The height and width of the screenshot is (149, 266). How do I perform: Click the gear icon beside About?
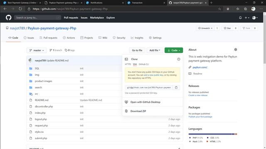(x=236, y=50)
